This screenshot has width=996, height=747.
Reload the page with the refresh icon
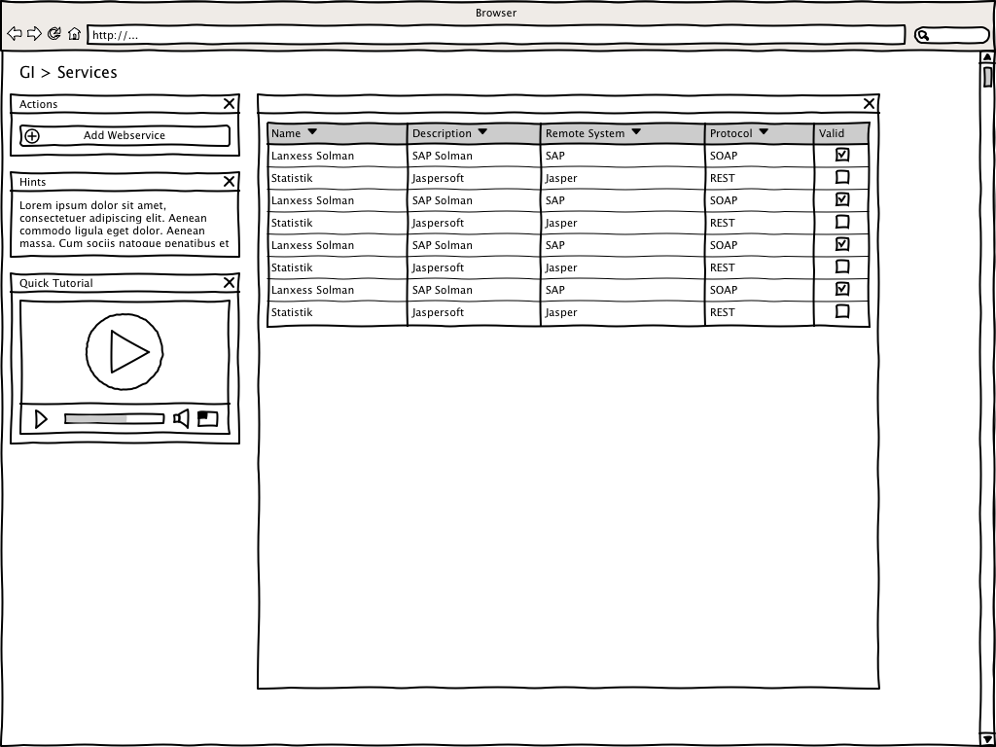(x=54, y=34)
